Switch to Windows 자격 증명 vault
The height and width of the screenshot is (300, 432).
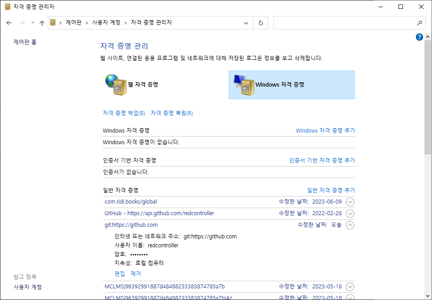click(291, 85)
